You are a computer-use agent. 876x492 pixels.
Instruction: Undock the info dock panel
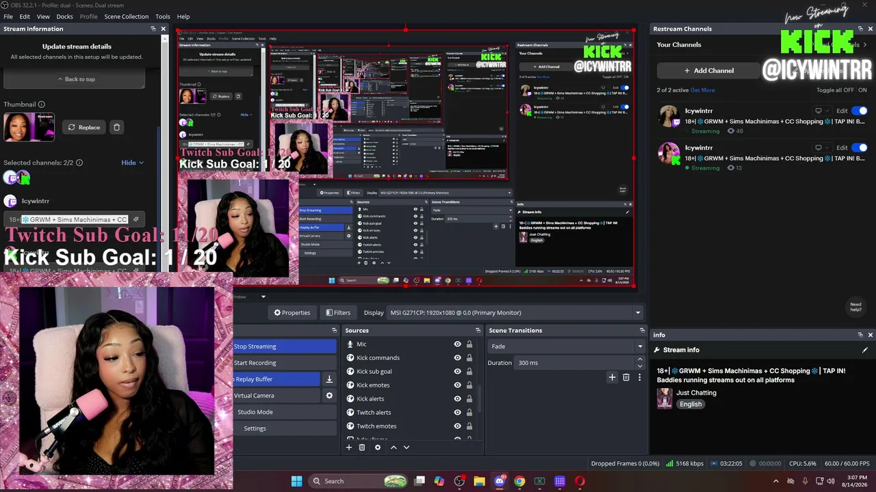click(x=860, y=335)
